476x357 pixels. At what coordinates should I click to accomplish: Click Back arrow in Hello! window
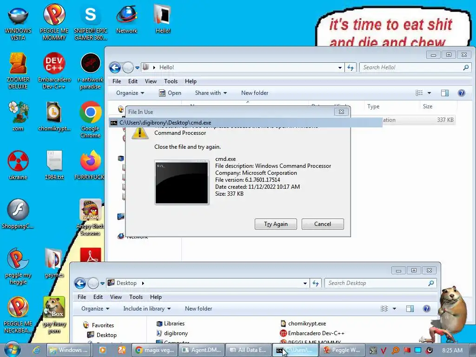(x=115, y=67)
